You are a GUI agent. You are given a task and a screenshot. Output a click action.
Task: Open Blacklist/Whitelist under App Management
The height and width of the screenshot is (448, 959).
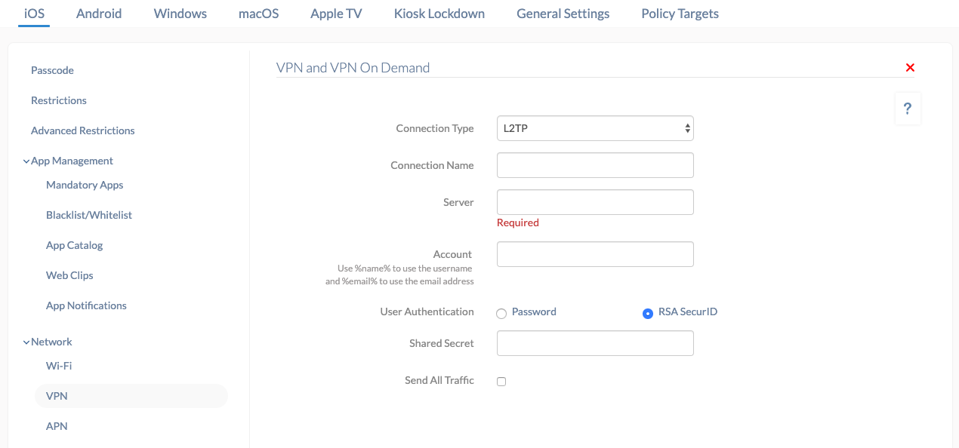pos(89,215)
